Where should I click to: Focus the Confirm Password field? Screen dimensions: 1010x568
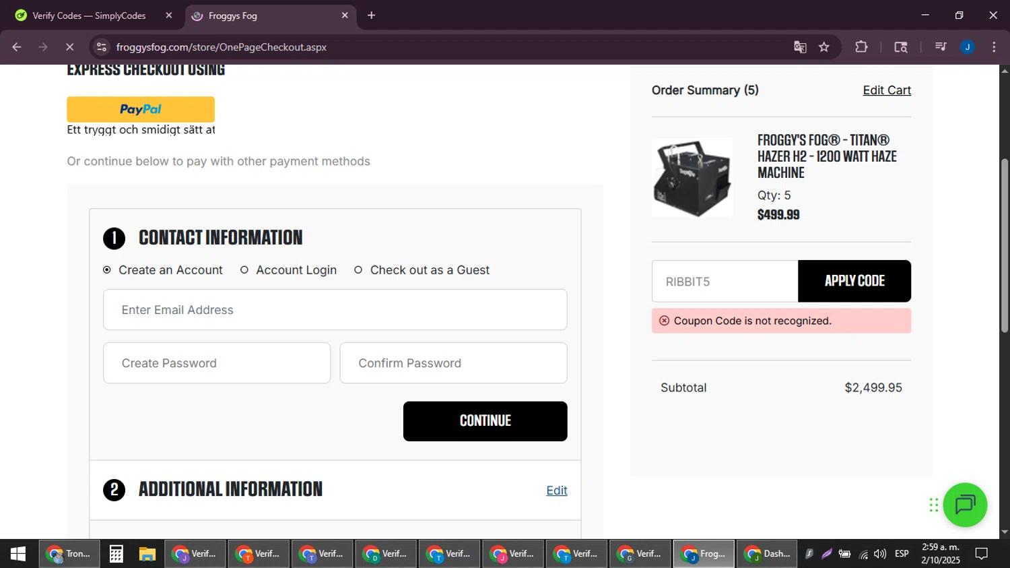pyautogui.click(x=453, y=363)
